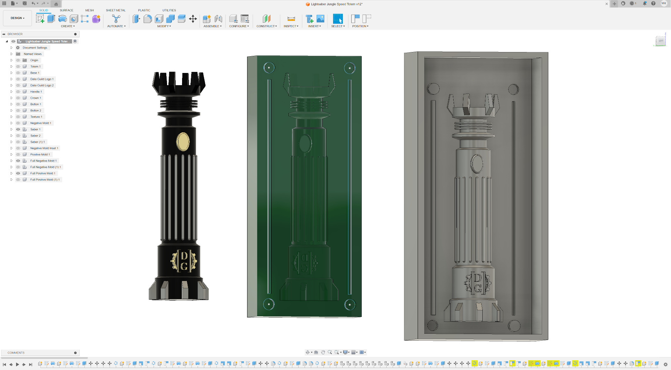This screenshot has width=671, height=370.
Task: Switch to the SHEET METAL tab
Action: [x=116, y=10]
